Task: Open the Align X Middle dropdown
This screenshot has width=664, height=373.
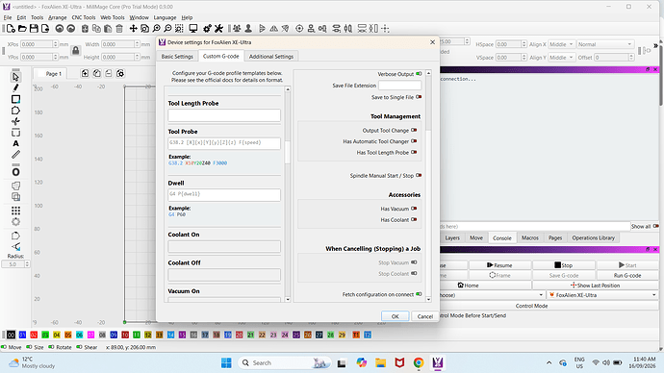Action: point(562,44)
